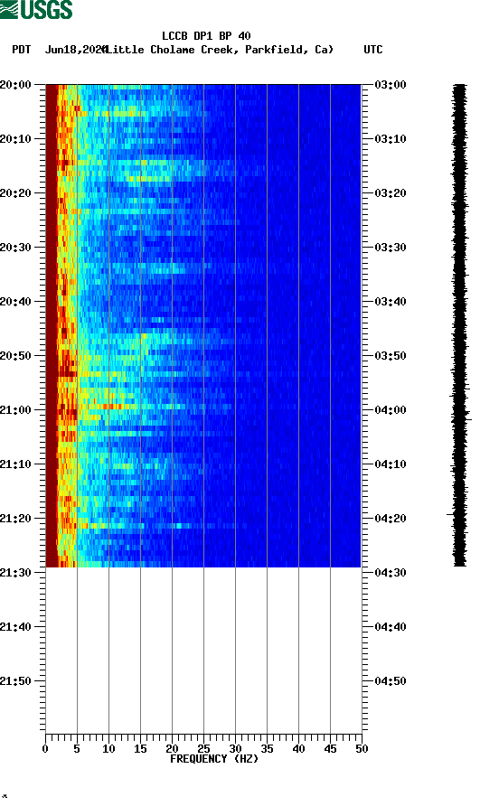The height and width of the screenshot is (806, 499).
Task: Click the 20:20 PDT time label
Action: [16, 193]
